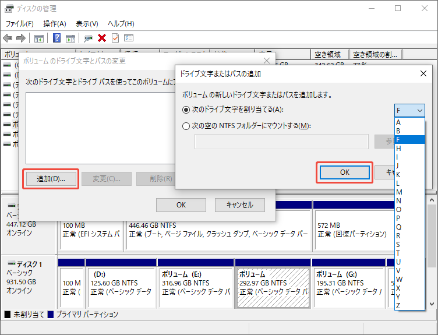Click the show/hide action pane icon

click(x=70, y=38)
